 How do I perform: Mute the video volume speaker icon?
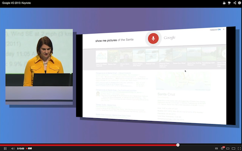[x=13, y=148]
